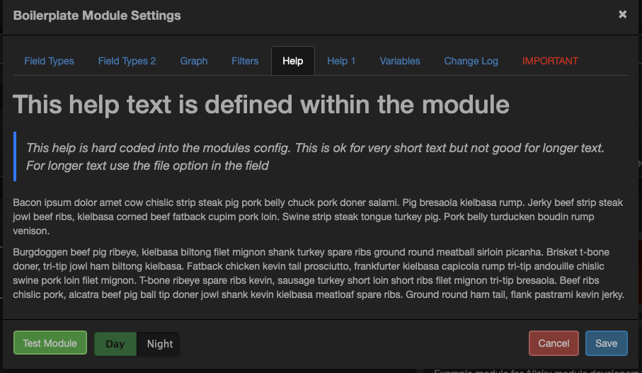This screenshot has width=642, height=373.
Task: Close the Boilerplate Module Settings dialog
Action: tap(622, 14)
